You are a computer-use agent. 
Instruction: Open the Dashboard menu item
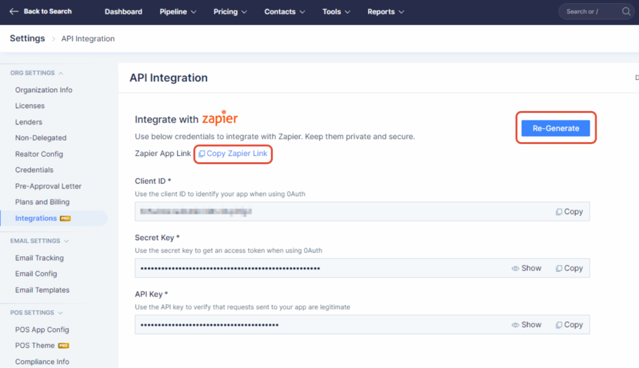(124, 12)
